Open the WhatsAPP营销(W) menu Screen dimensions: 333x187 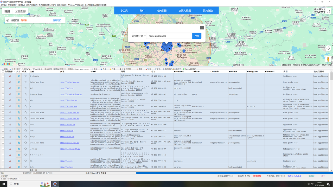[75, 5]
